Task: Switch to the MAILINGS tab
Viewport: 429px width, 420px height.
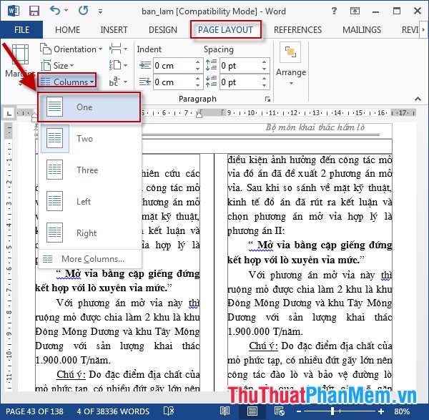Action: click(x=362, y=29)
